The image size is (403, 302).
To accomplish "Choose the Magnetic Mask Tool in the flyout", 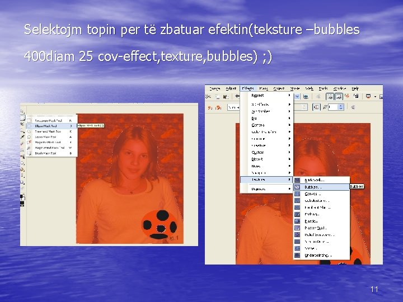I will [51, 142].
